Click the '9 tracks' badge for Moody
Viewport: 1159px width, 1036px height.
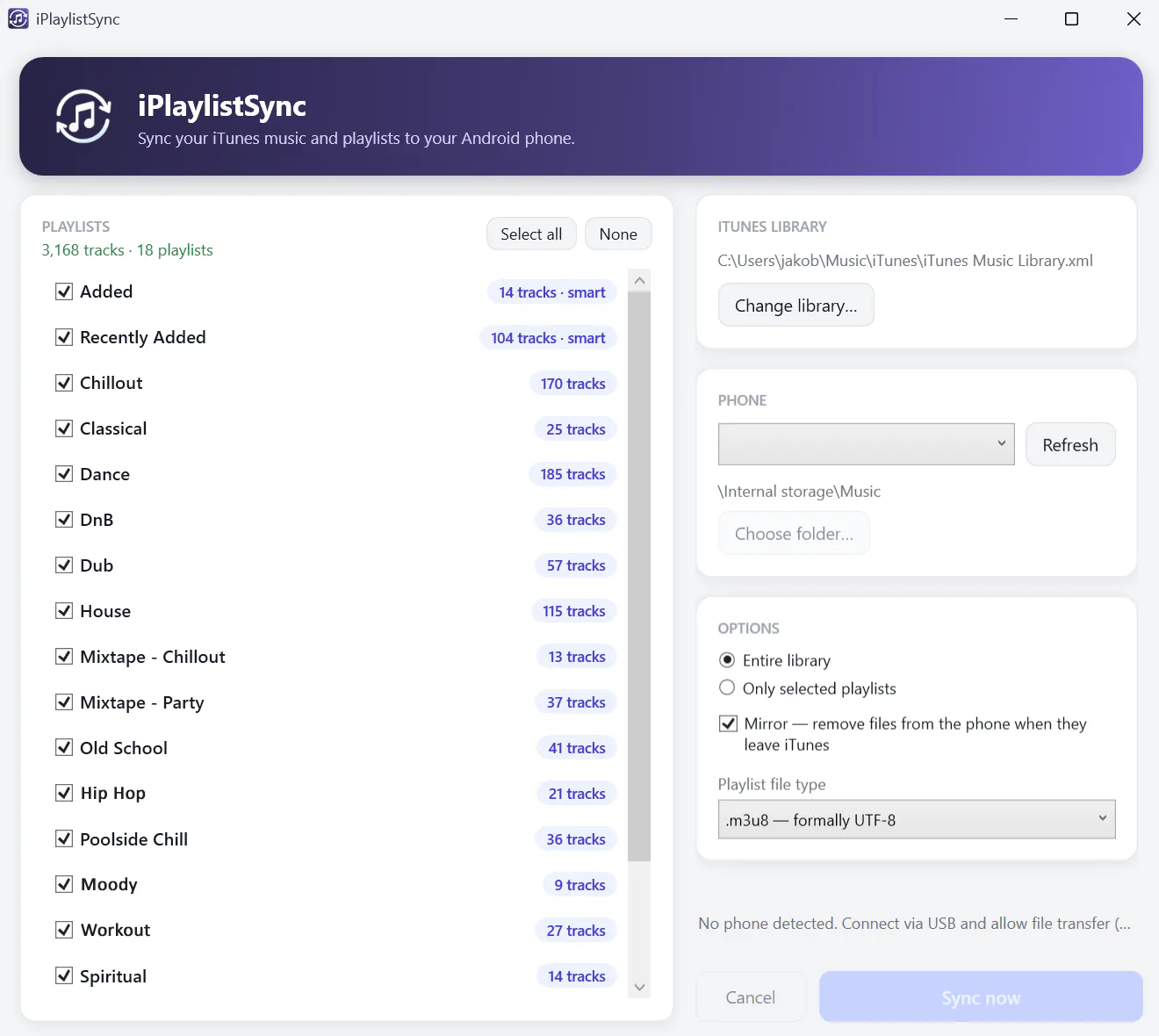click(579, 885)
